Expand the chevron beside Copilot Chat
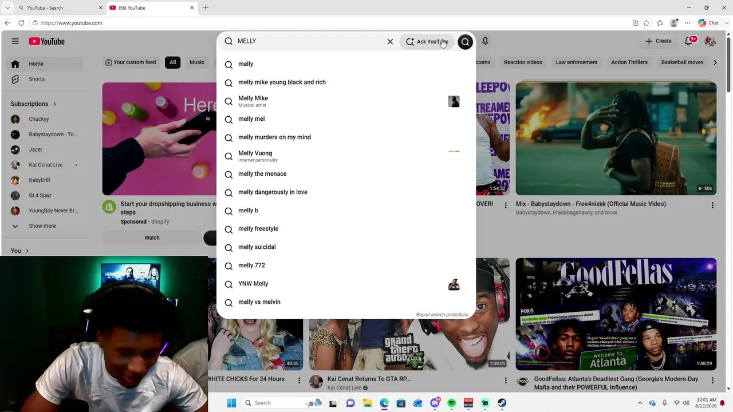This screenshot has width=733, height=412. point(726,23)
